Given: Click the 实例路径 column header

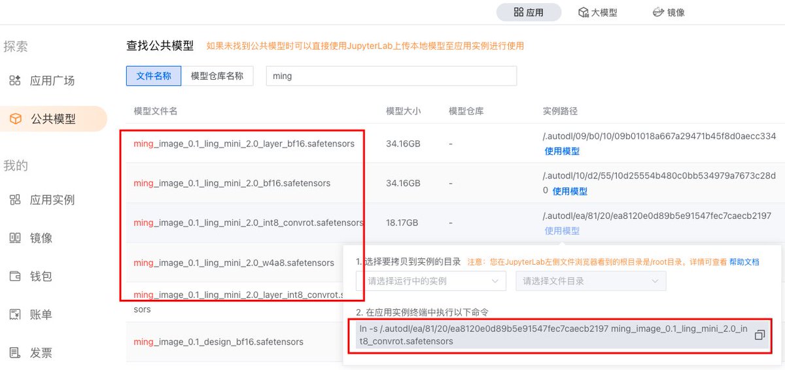Looking at the screenshot, I should coord(560,111).
